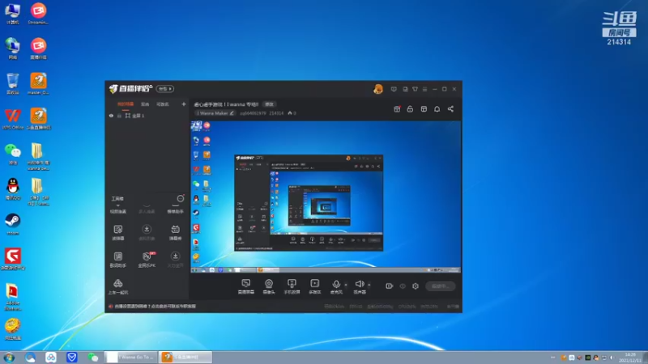648x364 pixels.
Task: Open the hamburger menu in the title bar
Action: [424, 89]
